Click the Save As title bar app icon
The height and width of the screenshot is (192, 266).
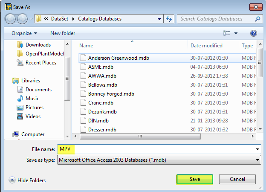[x=8, y=7]
